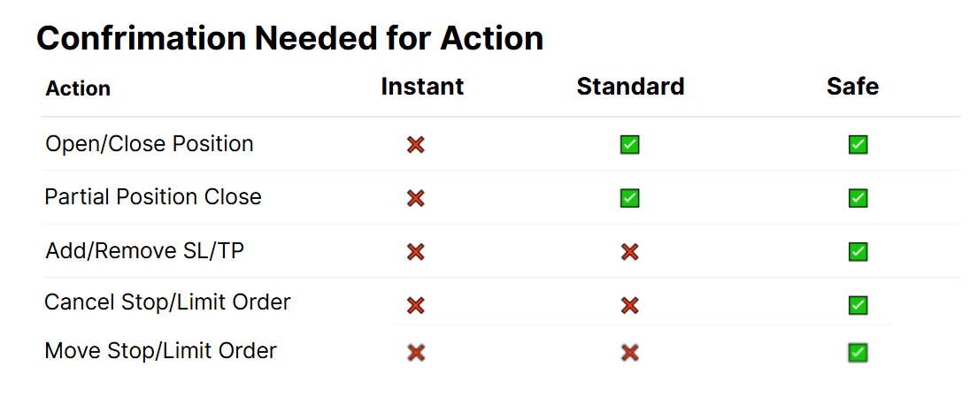
Task: Click red X for Open/Close Position under Instant
Action: click(x=416, y=145)
